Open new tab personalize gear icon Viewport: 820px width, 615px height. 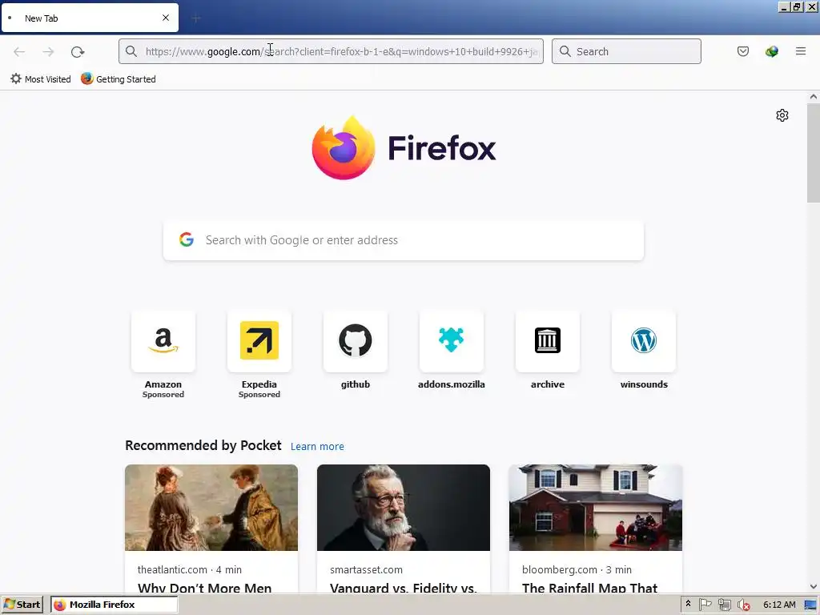click(782, 115)
